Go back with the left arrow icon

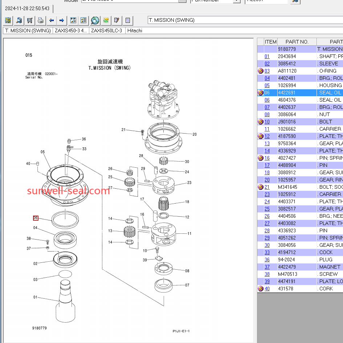click(52, 20)
